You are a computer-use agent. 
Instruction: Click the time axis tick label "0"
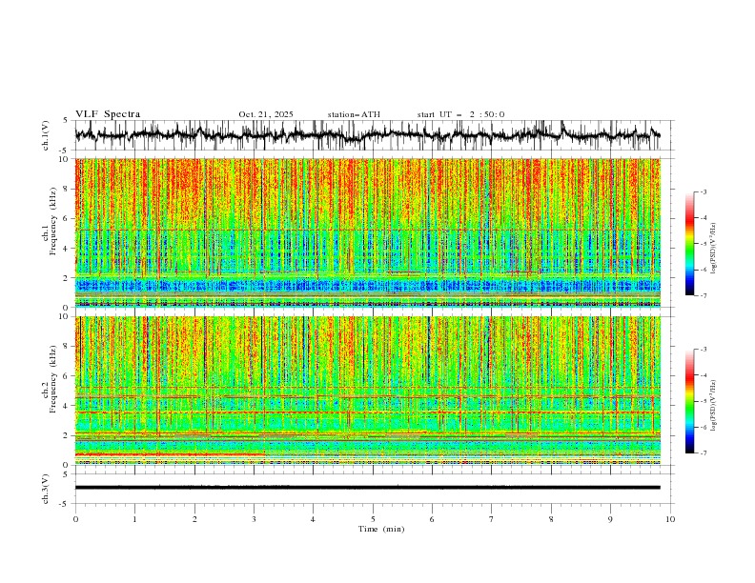(x=75, y=519)
